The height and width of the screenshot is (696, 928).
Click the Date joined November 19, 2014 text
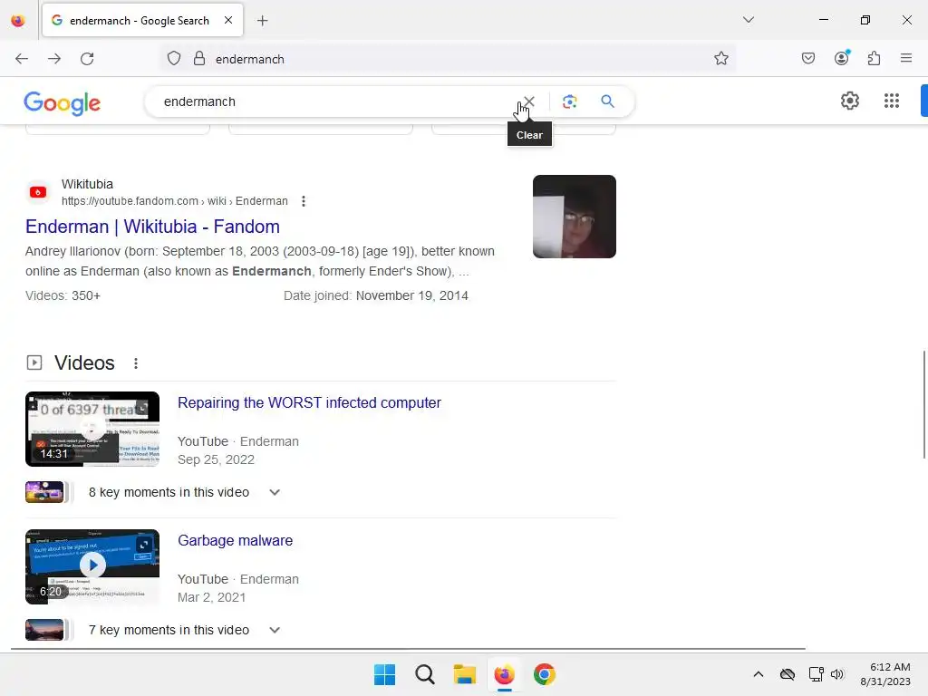[x=376, y=295]
